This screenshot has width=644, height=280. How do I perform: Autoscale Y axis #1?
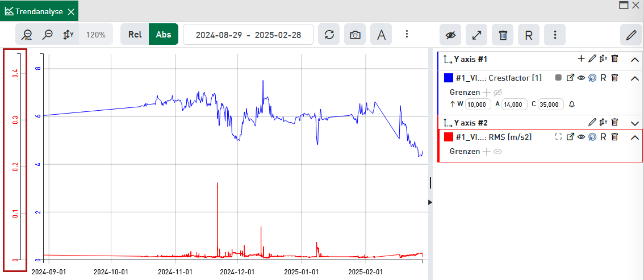(x=603, y=58)
